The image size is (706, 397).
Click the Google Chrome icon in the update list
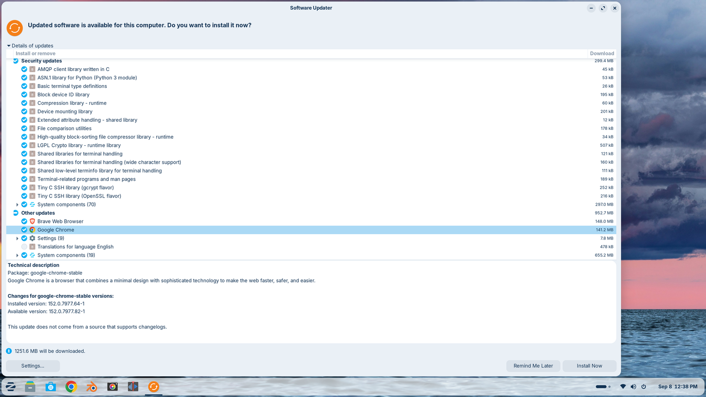point(32,230)
